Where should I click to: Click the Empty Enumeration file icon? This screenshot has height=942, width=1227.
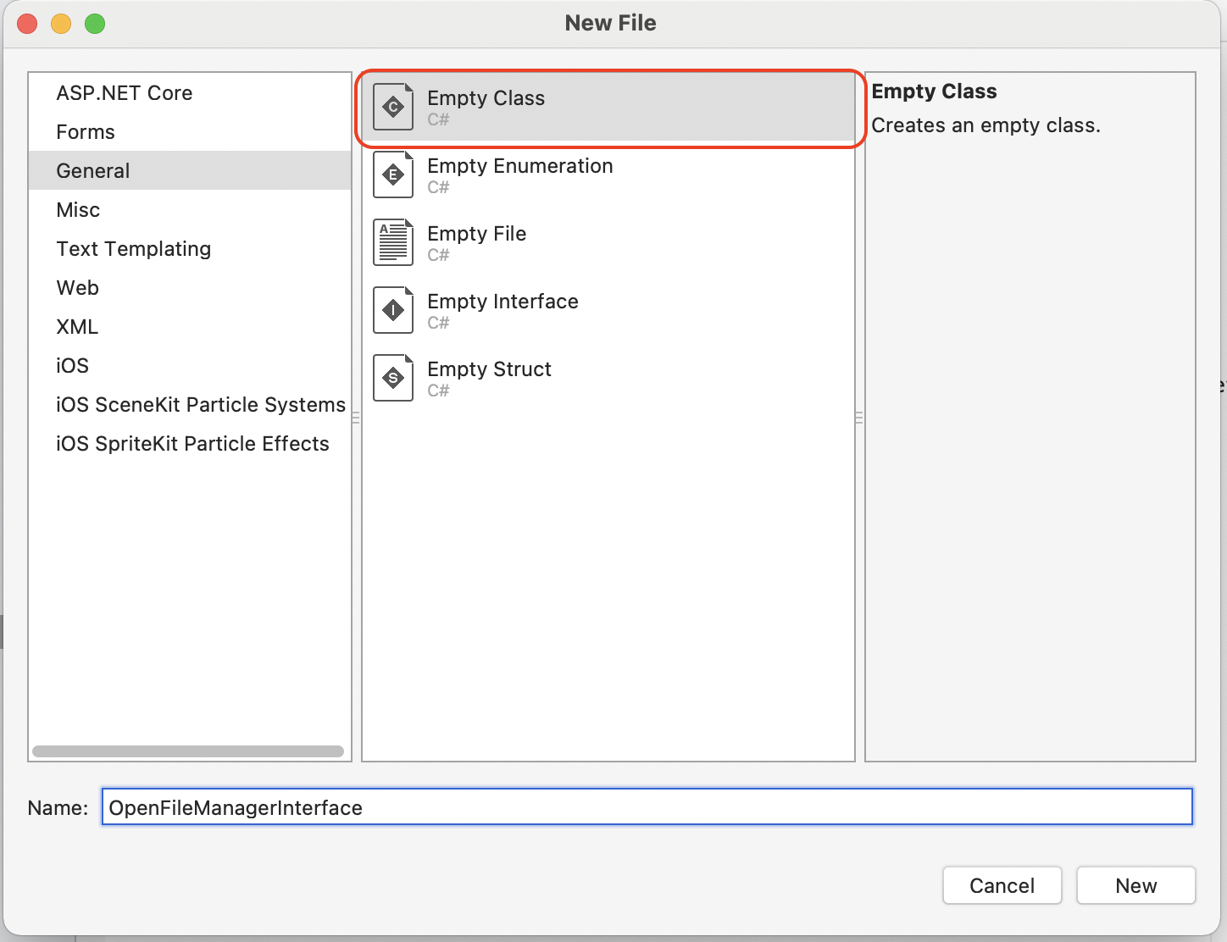393,175
